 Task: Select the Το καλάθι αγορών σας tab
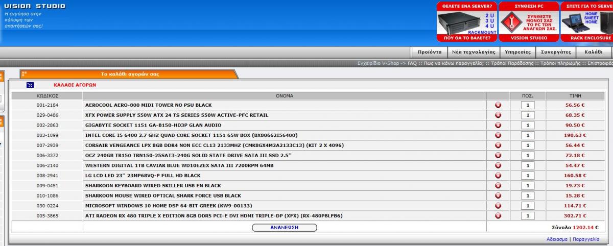pos(130,74)
